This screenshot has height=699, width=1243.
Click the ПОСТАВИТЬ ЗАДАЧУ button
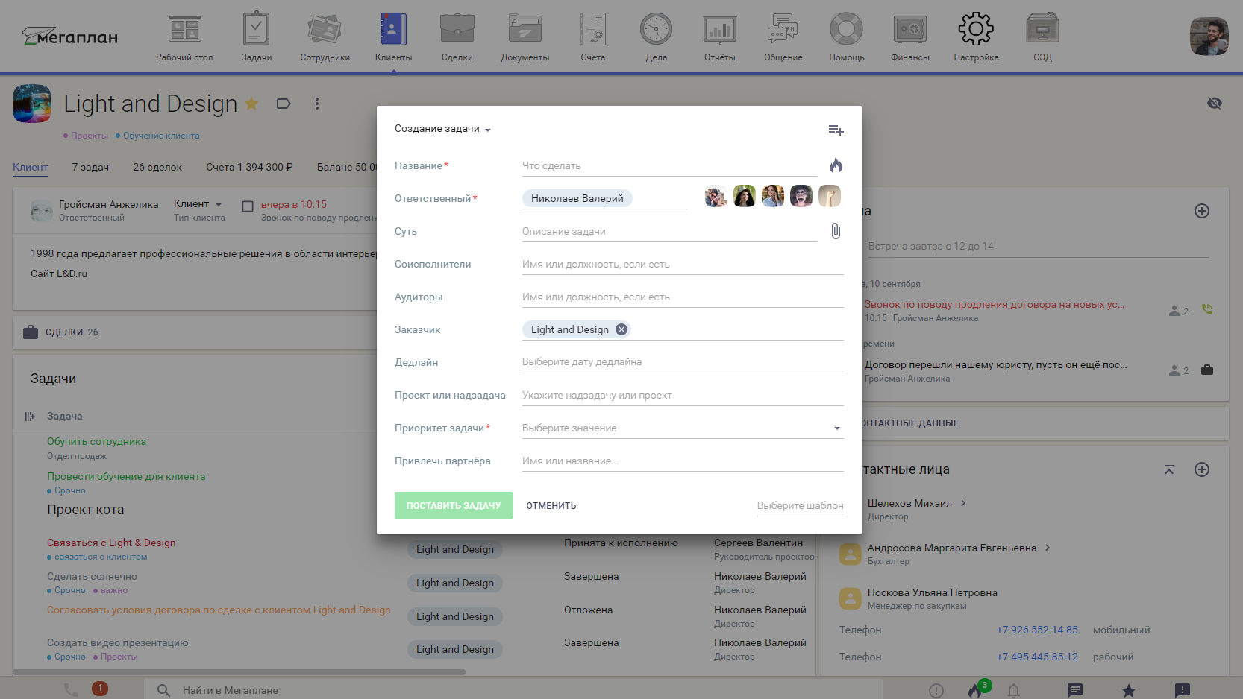(x=454, y=505)
